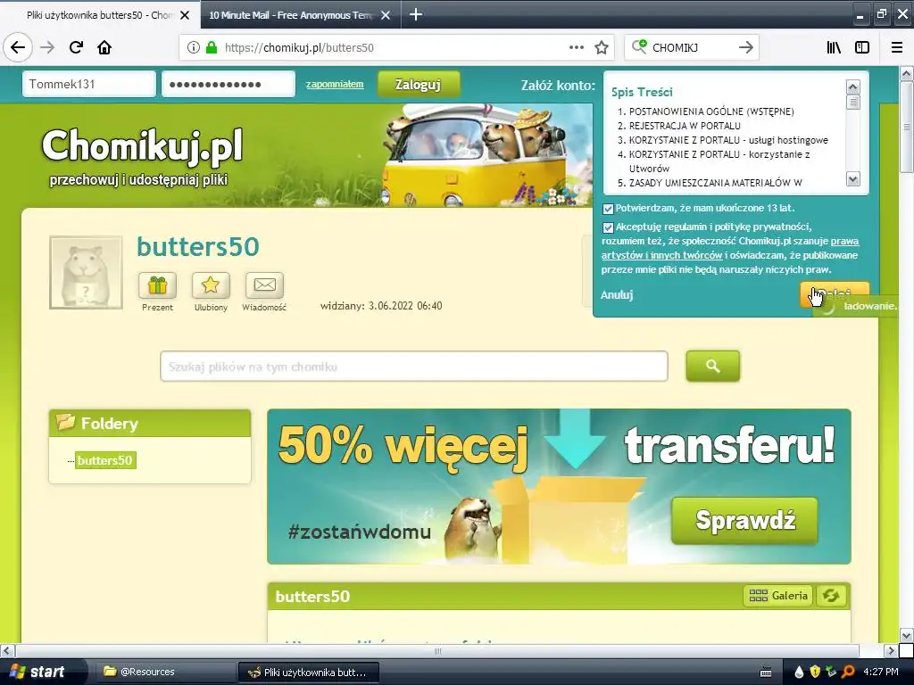Uncheck the age 13 confirmation checkbox
The image size is (914, 685).
[608, 209]
